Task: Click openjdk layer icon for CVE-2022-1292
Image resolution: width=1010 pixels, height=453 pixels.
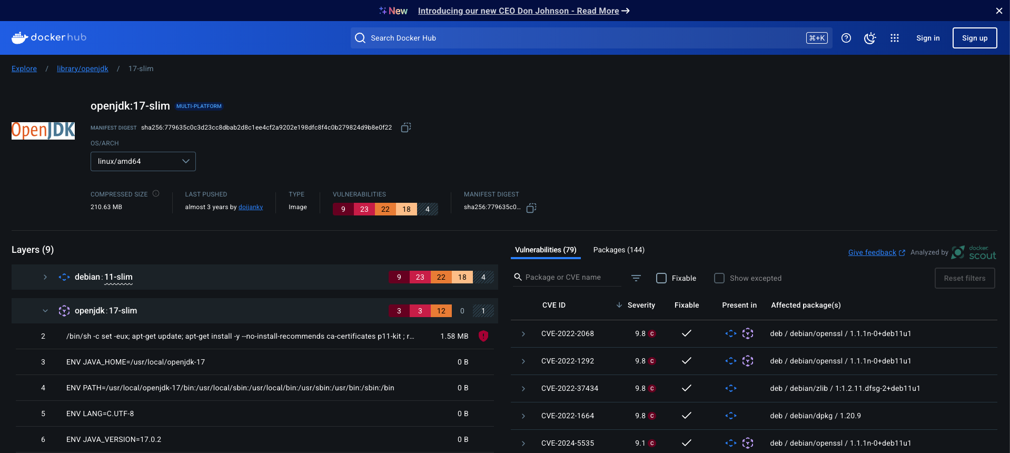Action: (x=748, y=361)
